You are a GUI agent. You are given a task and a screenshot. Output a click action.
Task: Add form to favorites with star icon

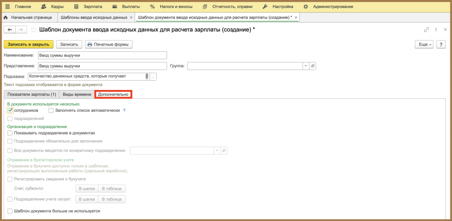tap(34, 30)
